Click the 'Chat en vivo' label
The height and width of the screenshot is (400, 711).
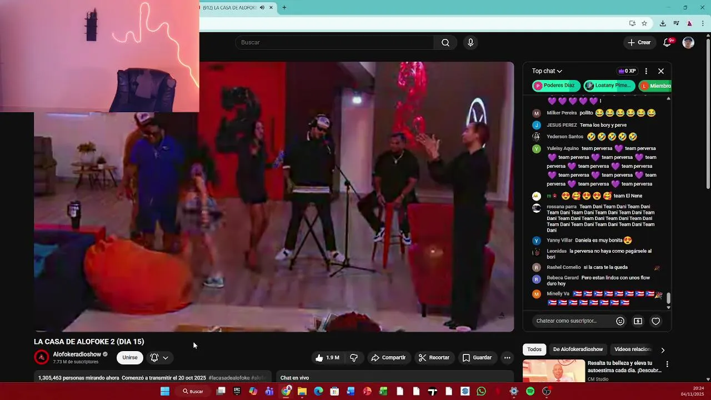click(294, 378)
